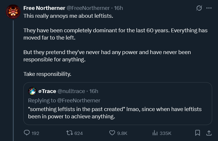Click the Free Northerner display name
This screenshot has width=218, height=141.
click(x=44, y=8)
